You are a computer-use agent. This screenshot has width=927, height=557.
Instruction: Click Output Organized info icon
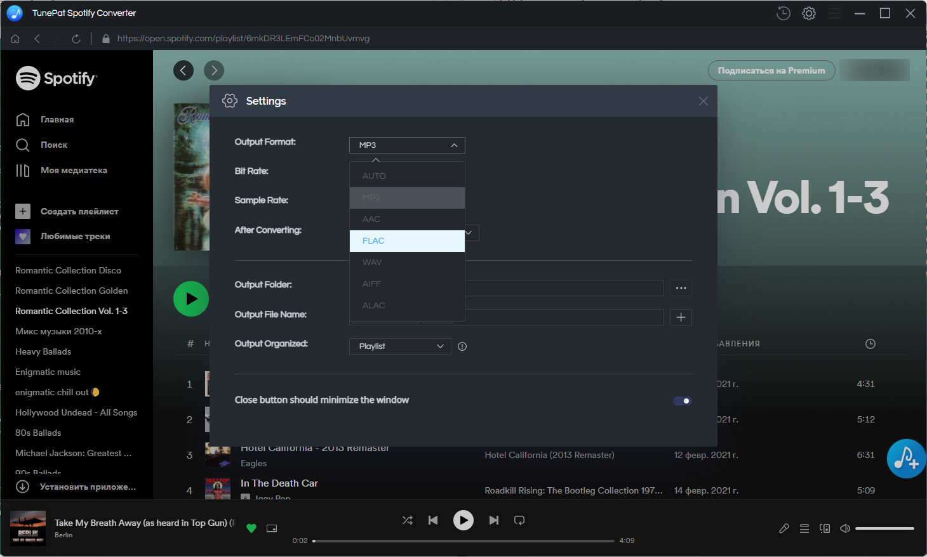[x=462, y=346]
